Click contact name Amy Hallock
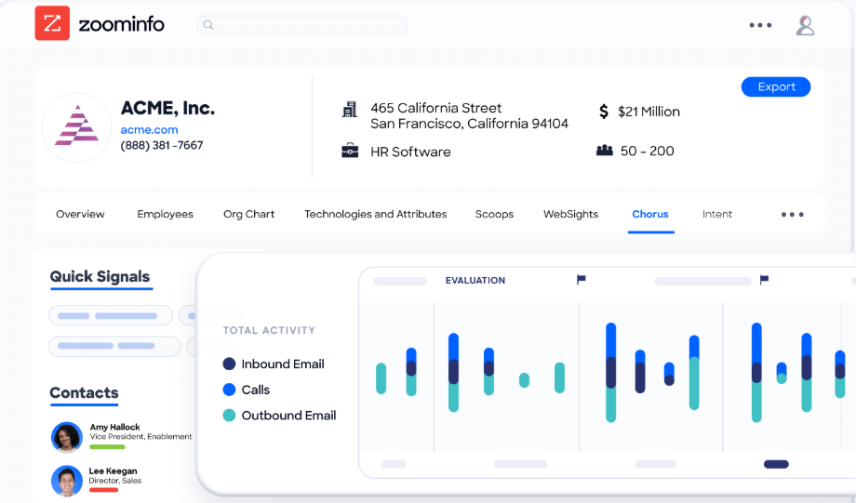 click(x=114, y=427)
